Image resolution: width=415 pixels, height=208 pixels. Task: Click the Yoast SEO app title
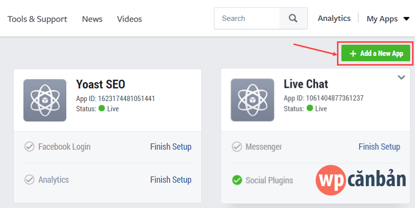coord(100,85)
